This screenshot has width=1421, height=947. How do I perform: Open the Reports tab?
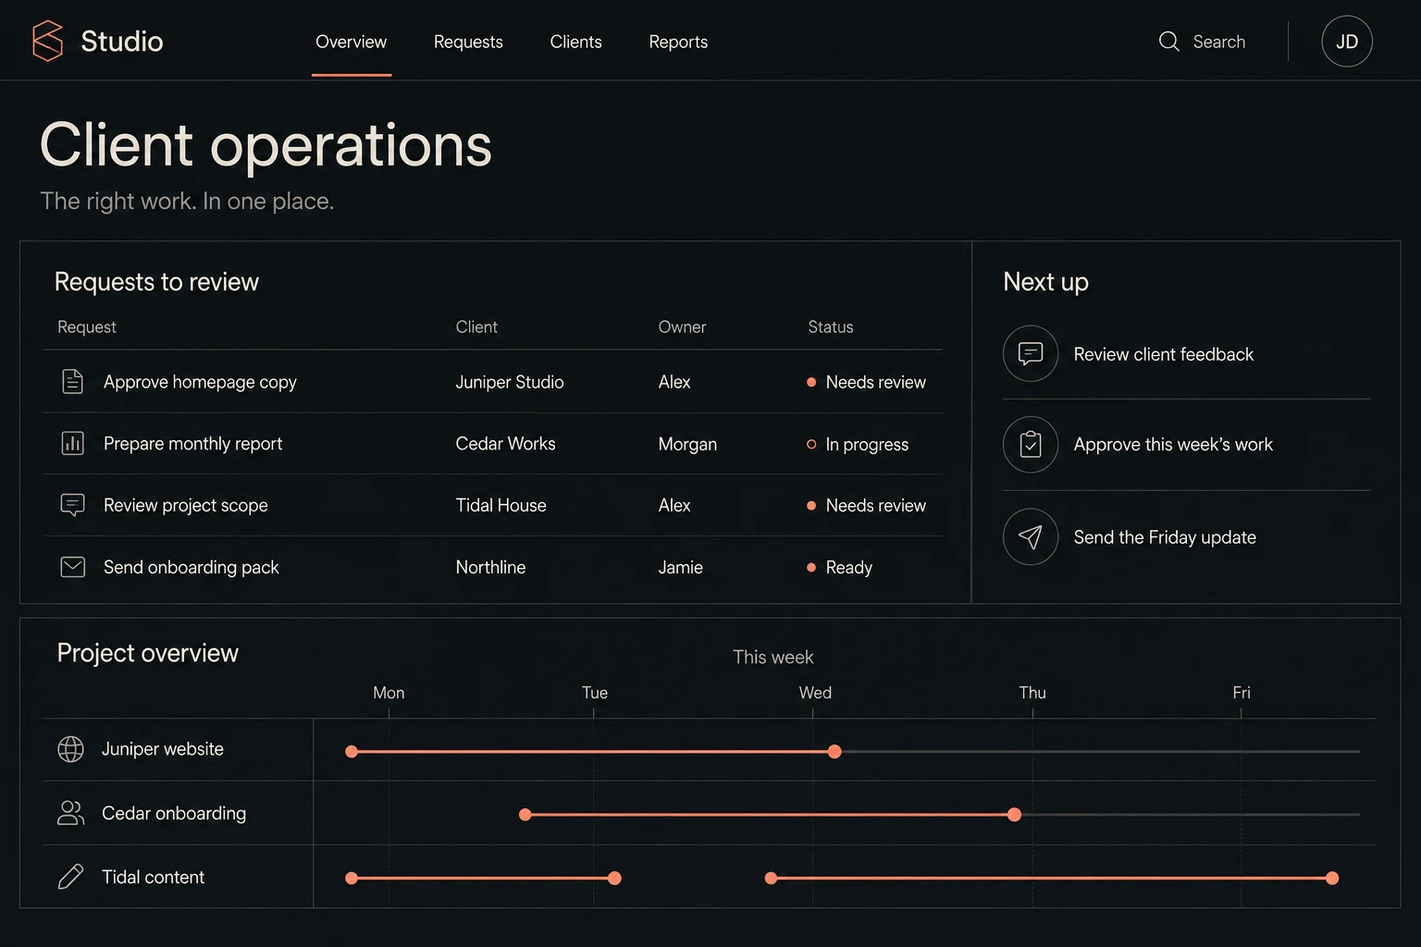click(x=678, y=42)
